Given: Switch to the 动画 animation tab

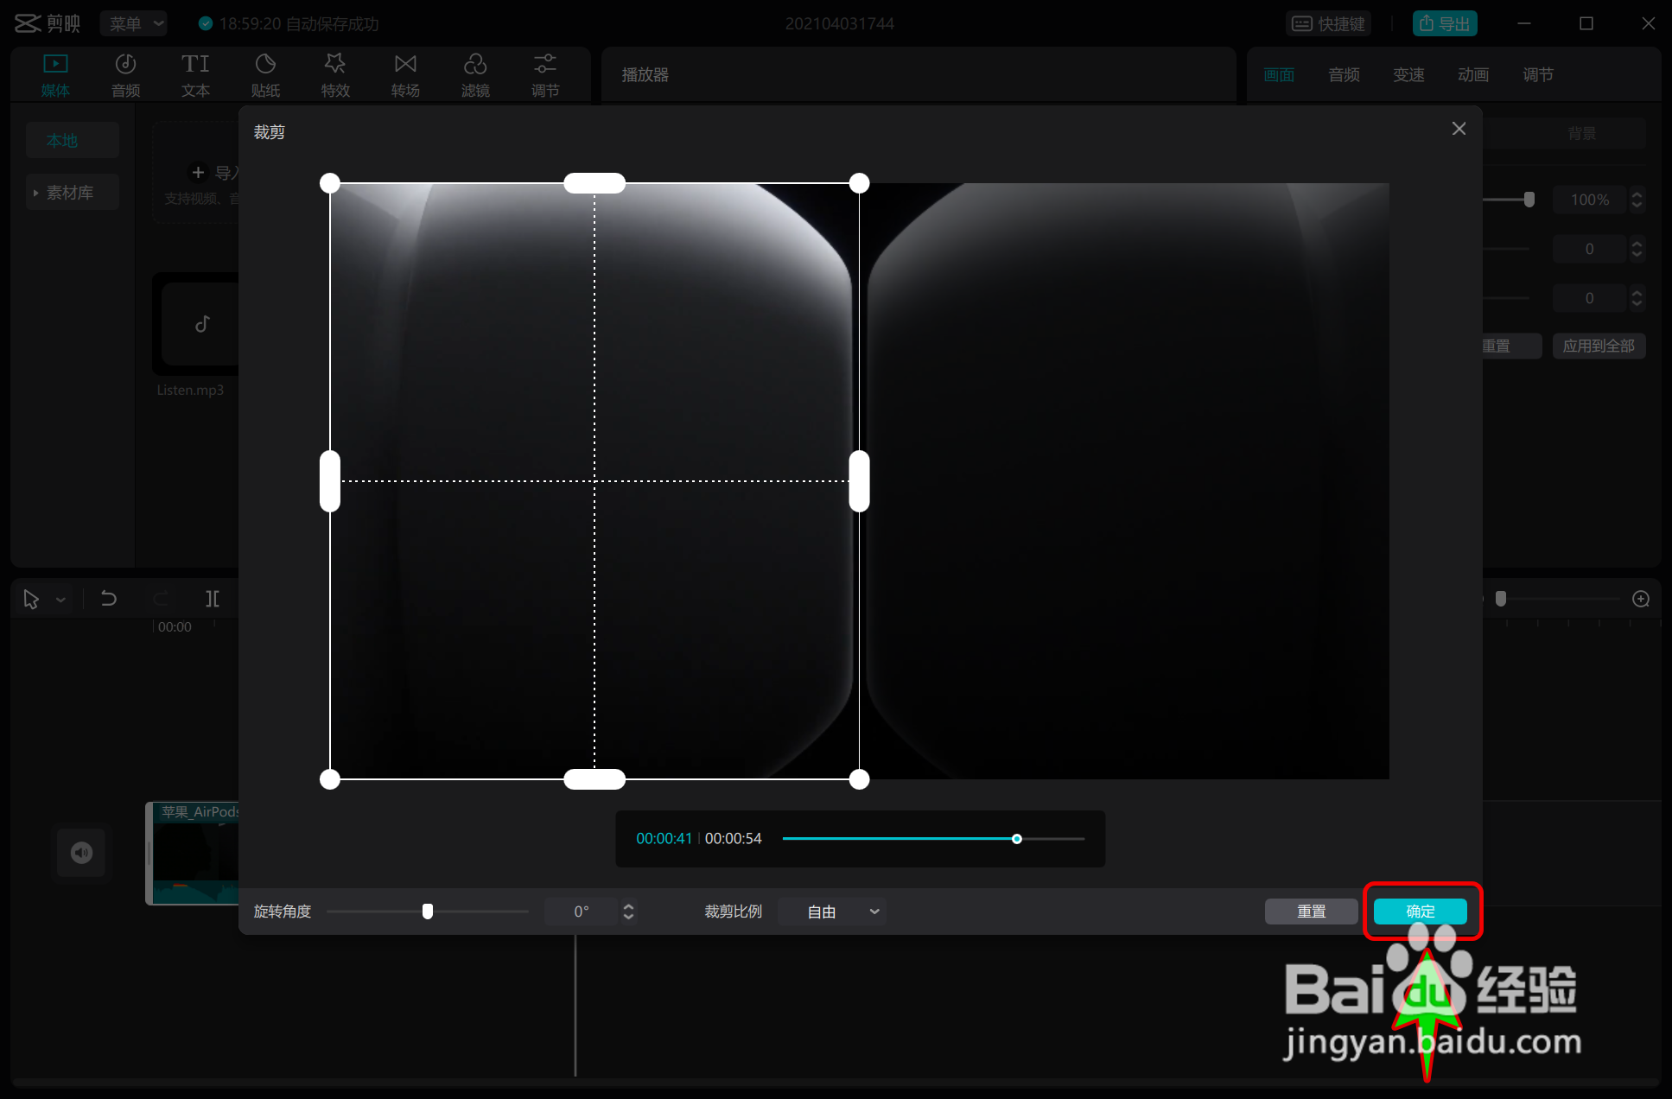Looking at the screenshot, I should (1473, 75).
